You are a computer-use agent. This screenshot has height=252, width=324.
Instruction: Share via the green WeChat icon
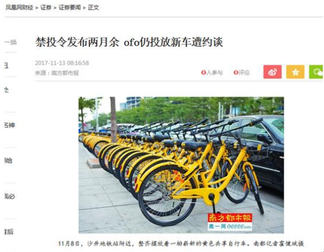point(316,72)
